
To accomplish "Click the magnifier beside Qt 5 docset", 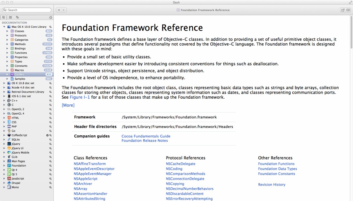I will [50, 174].
